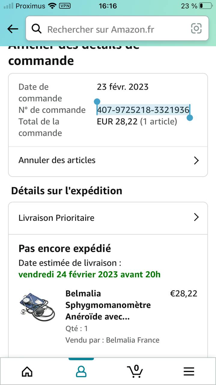Tap the search magnifier icon

[37, 29]
